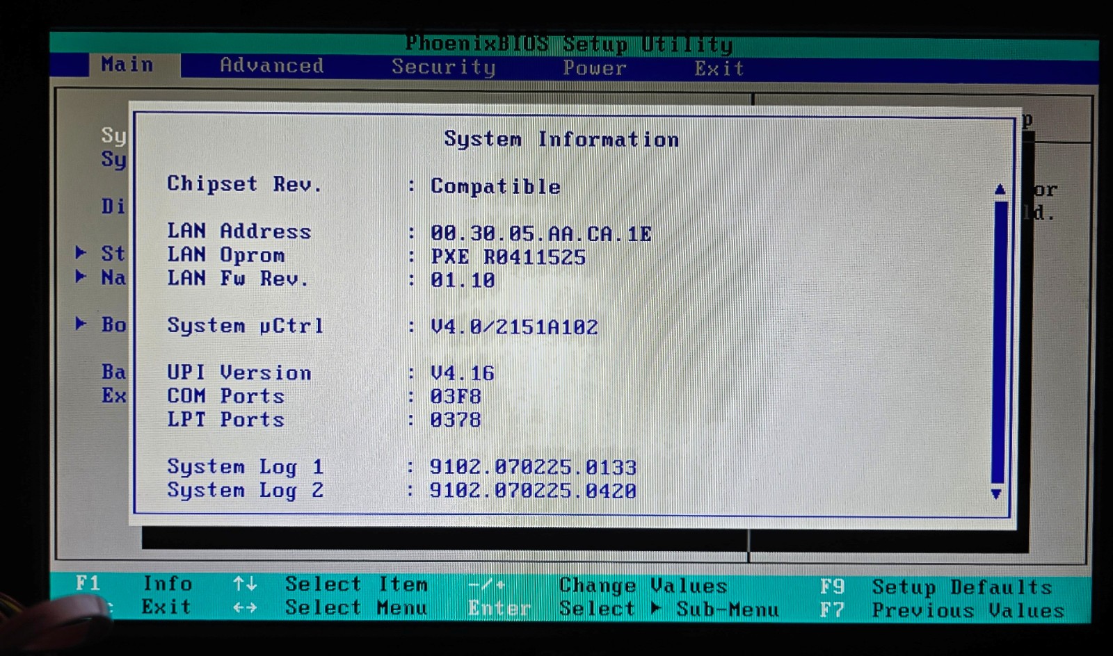Expand the submenu arrow beside 'Bo'
The image size is (1113, 656).
(81, 323)
